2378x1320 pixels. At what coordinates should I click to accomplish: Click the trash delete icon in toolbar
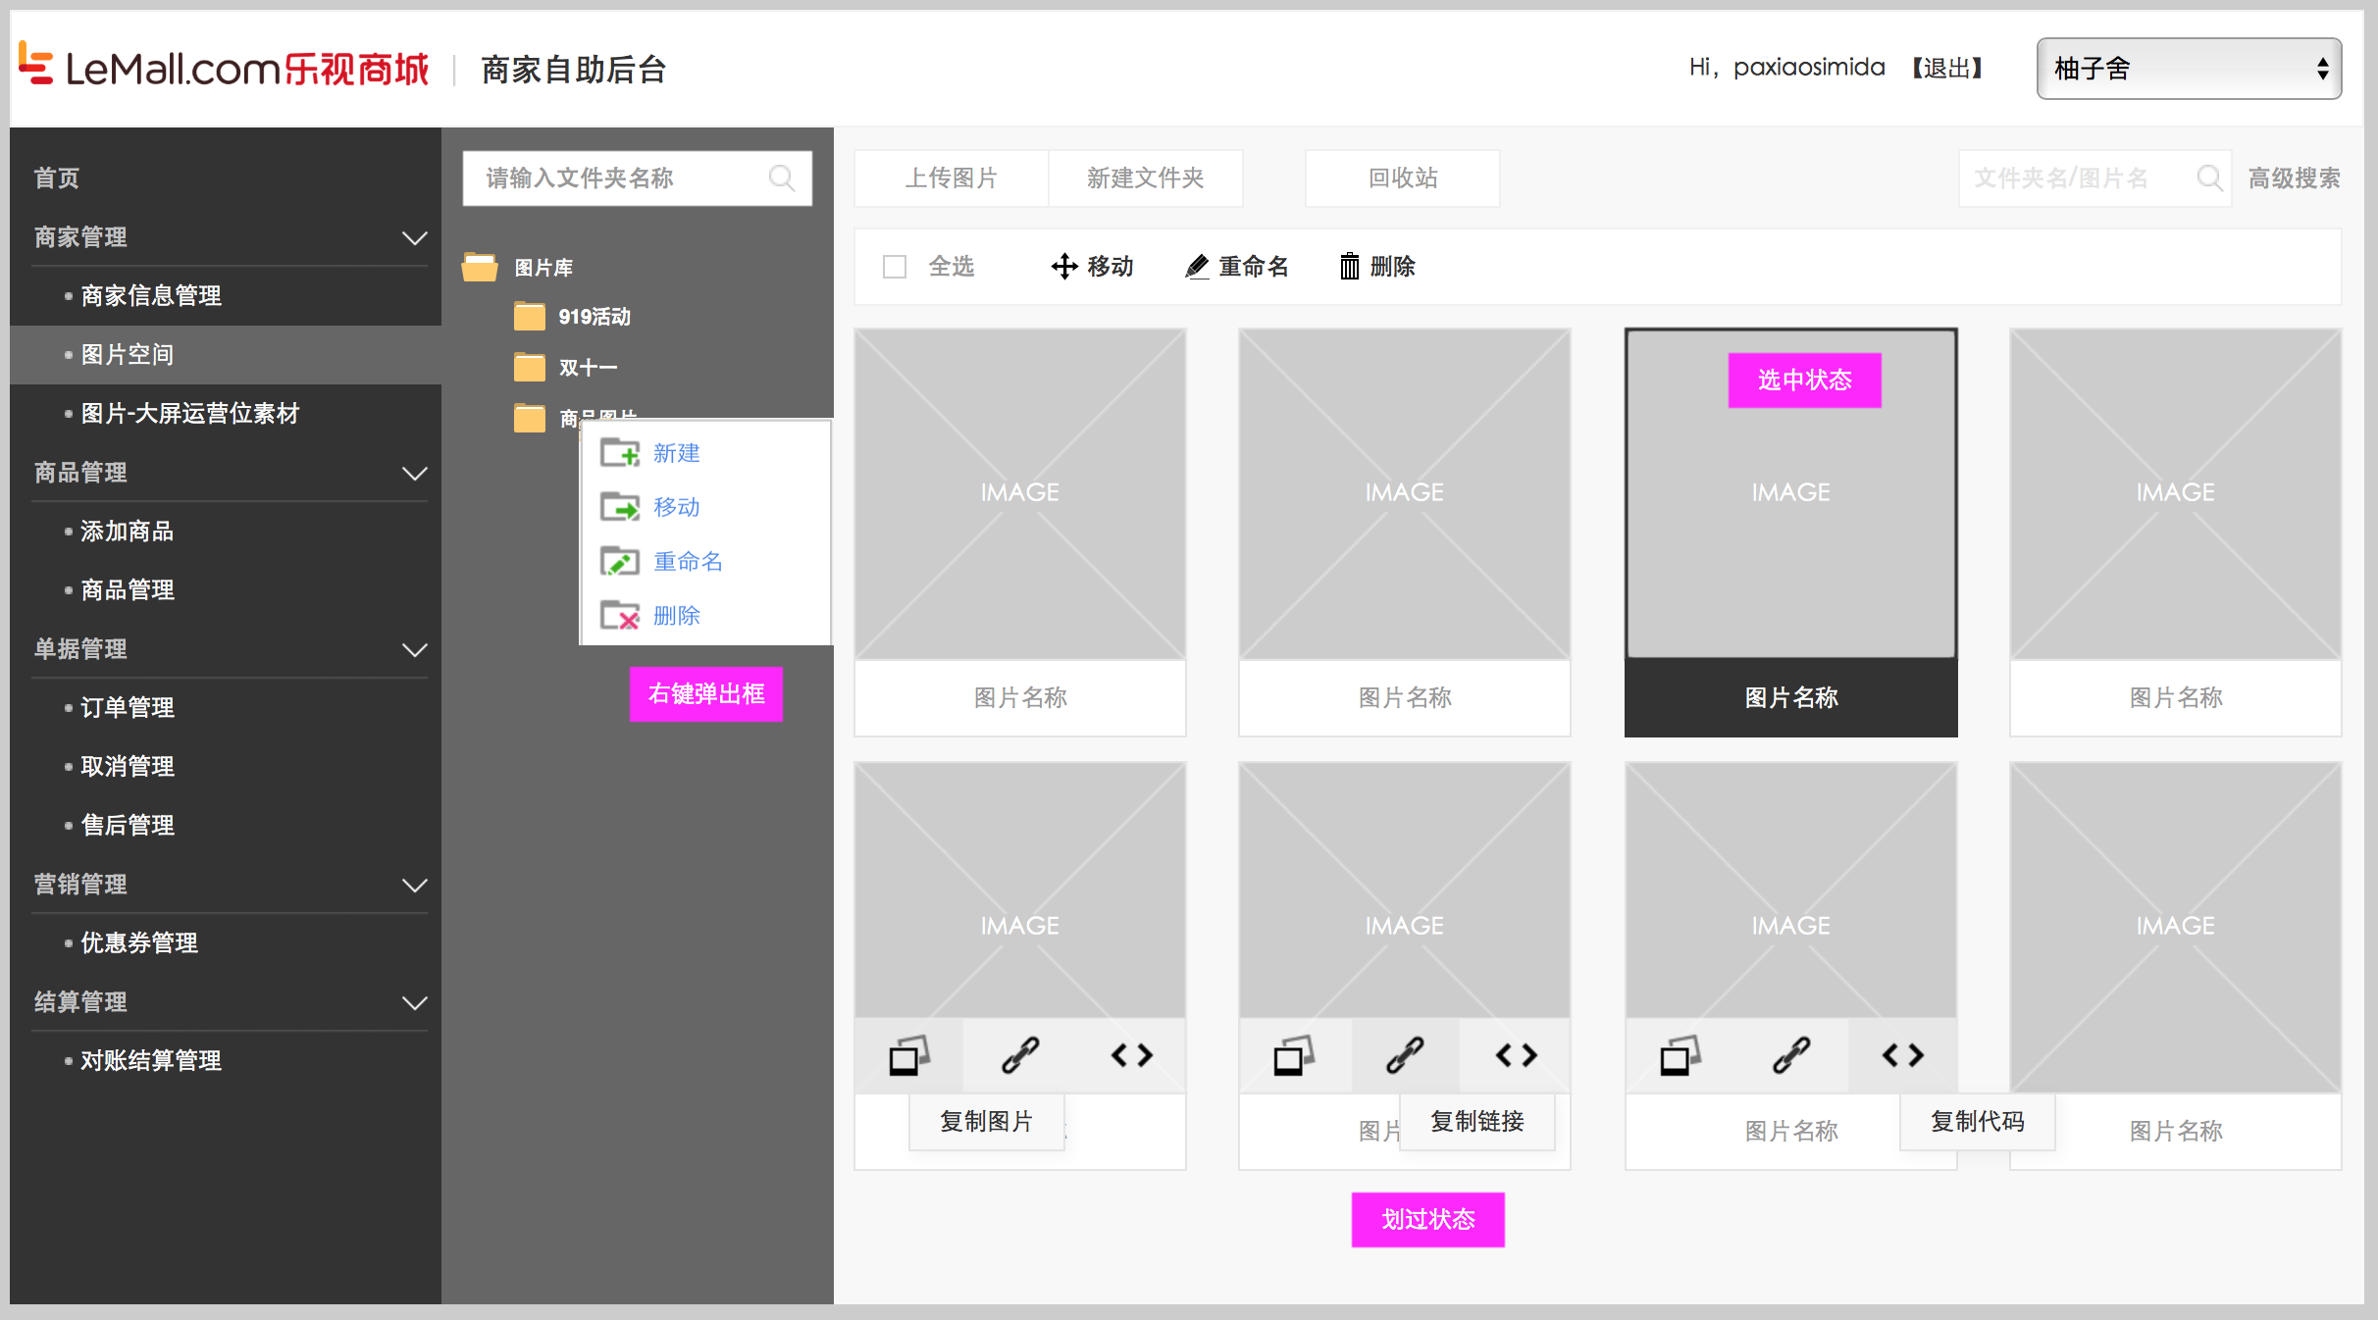[1350, 267]
